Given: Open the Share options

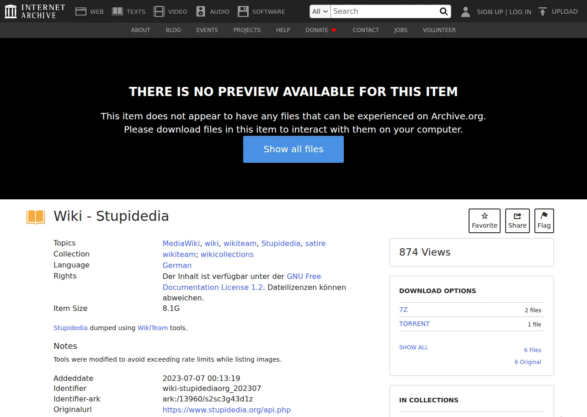Looking at the screenshot, I should coord(518,221).
